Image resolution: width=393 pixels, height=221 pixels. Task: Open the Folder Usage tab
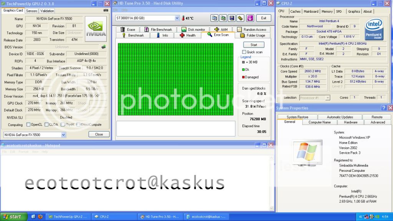252,35
